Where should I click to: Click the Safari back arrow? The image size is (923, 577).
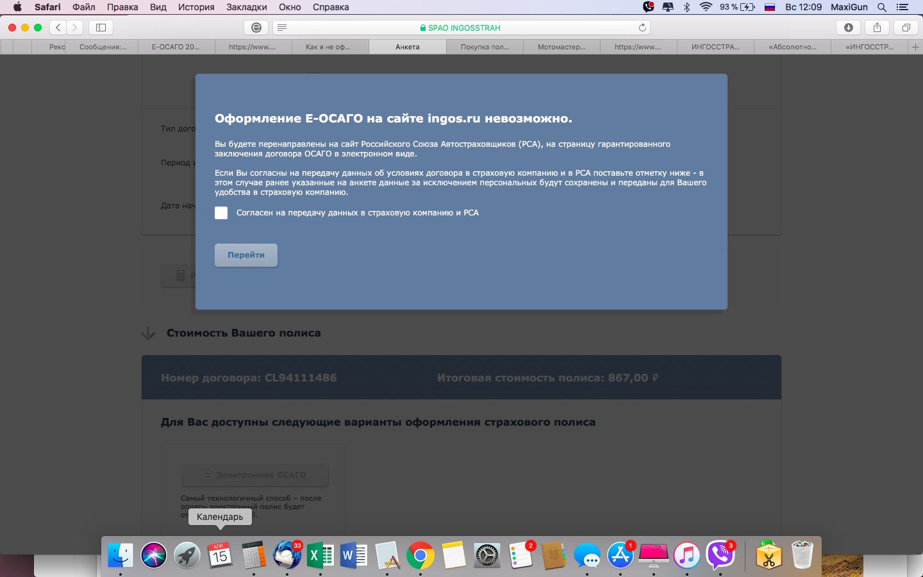point(58,28)
